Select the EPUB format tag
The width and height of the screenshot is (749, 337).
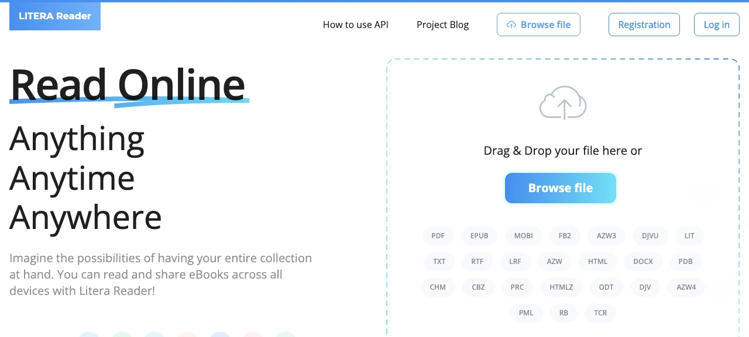click(479, 236)
